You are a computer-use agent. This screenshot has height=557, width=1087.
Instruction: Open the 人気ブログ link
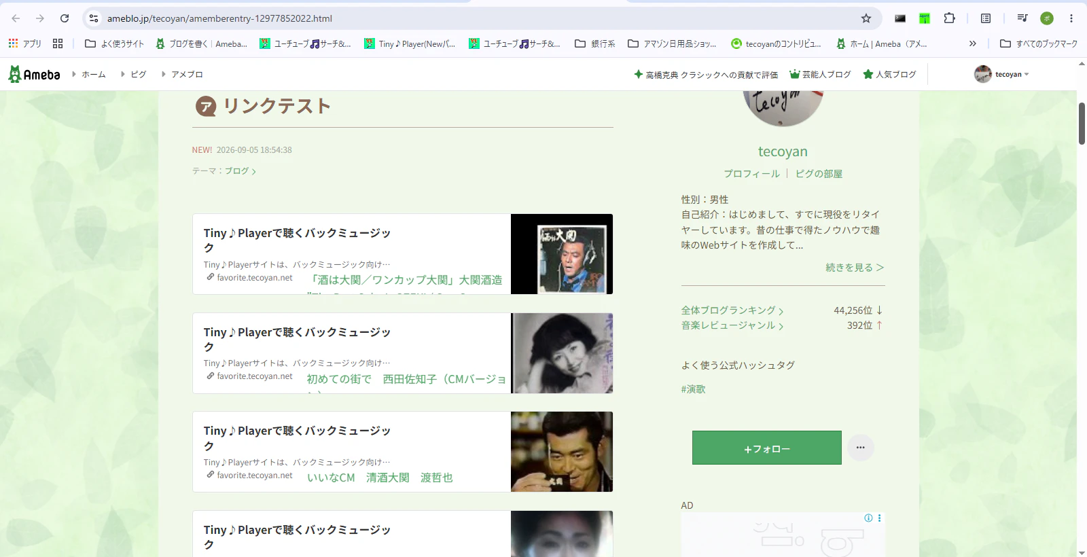pos(889,74)
